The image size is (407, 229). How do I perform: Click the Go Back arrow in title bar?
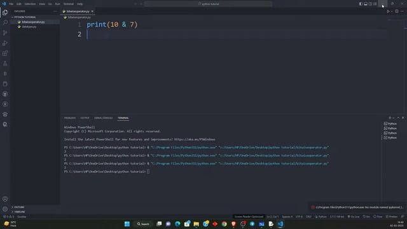click(x=135, y=4)
